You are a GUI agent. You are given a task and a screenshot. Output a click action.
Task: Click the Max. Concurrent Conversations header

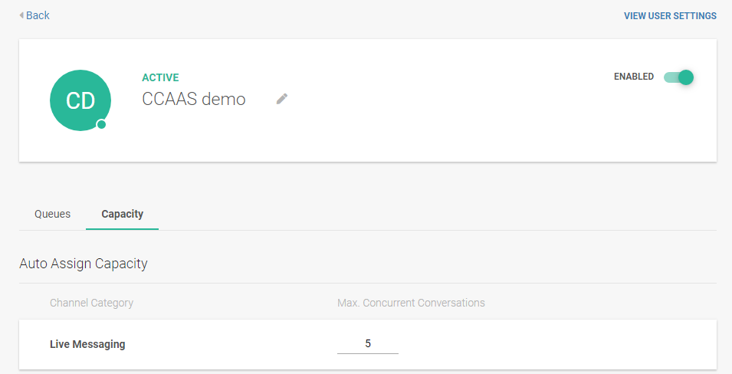(x=411, y=303)
